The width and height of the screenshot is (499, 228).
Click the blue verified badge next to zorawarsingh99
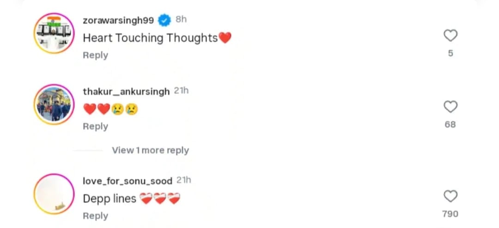coord(164,20)
